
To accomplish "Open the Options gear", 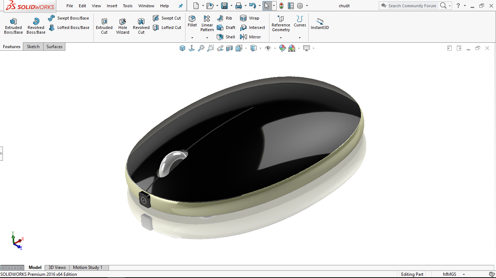I will [300, 6].
